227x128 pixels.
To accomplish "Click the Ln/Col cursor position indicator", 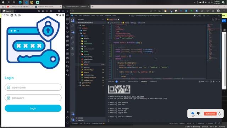I will [x=173, y=123].
